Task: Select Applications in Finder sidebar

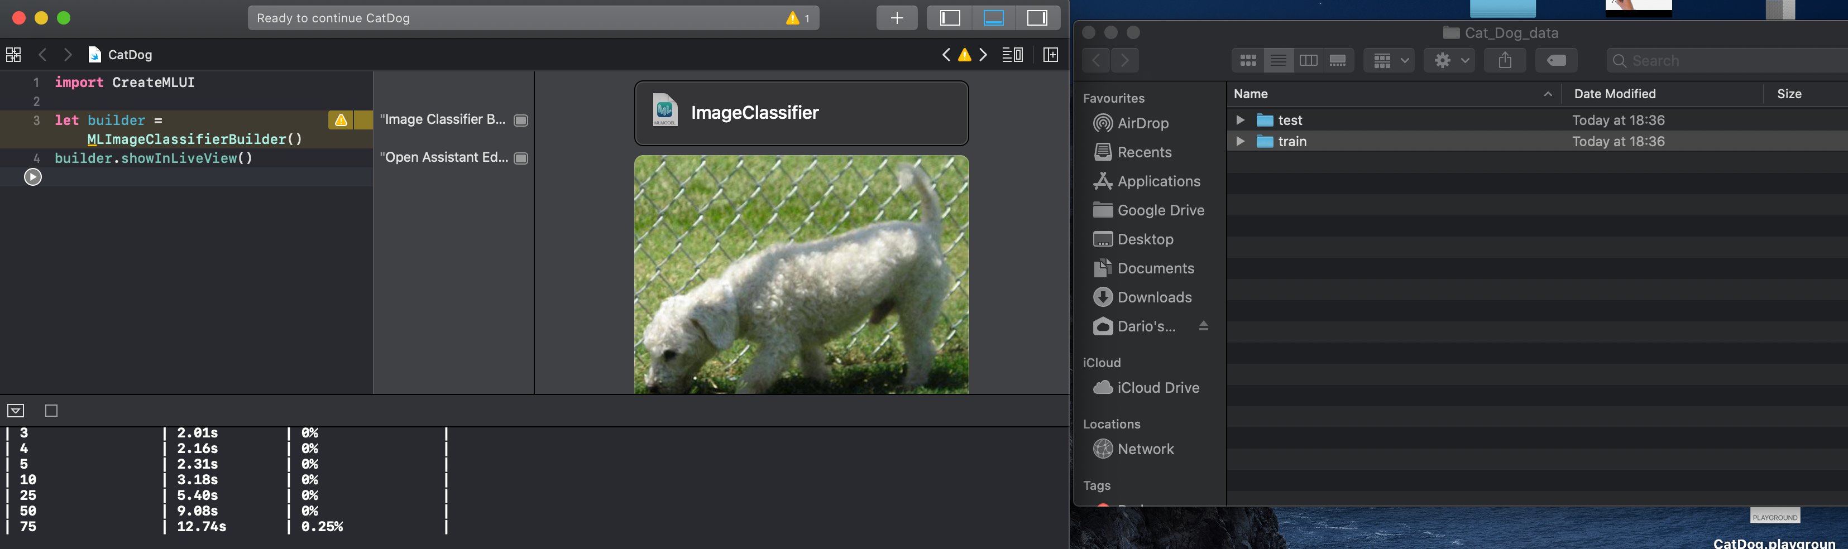Action: 1158,181
